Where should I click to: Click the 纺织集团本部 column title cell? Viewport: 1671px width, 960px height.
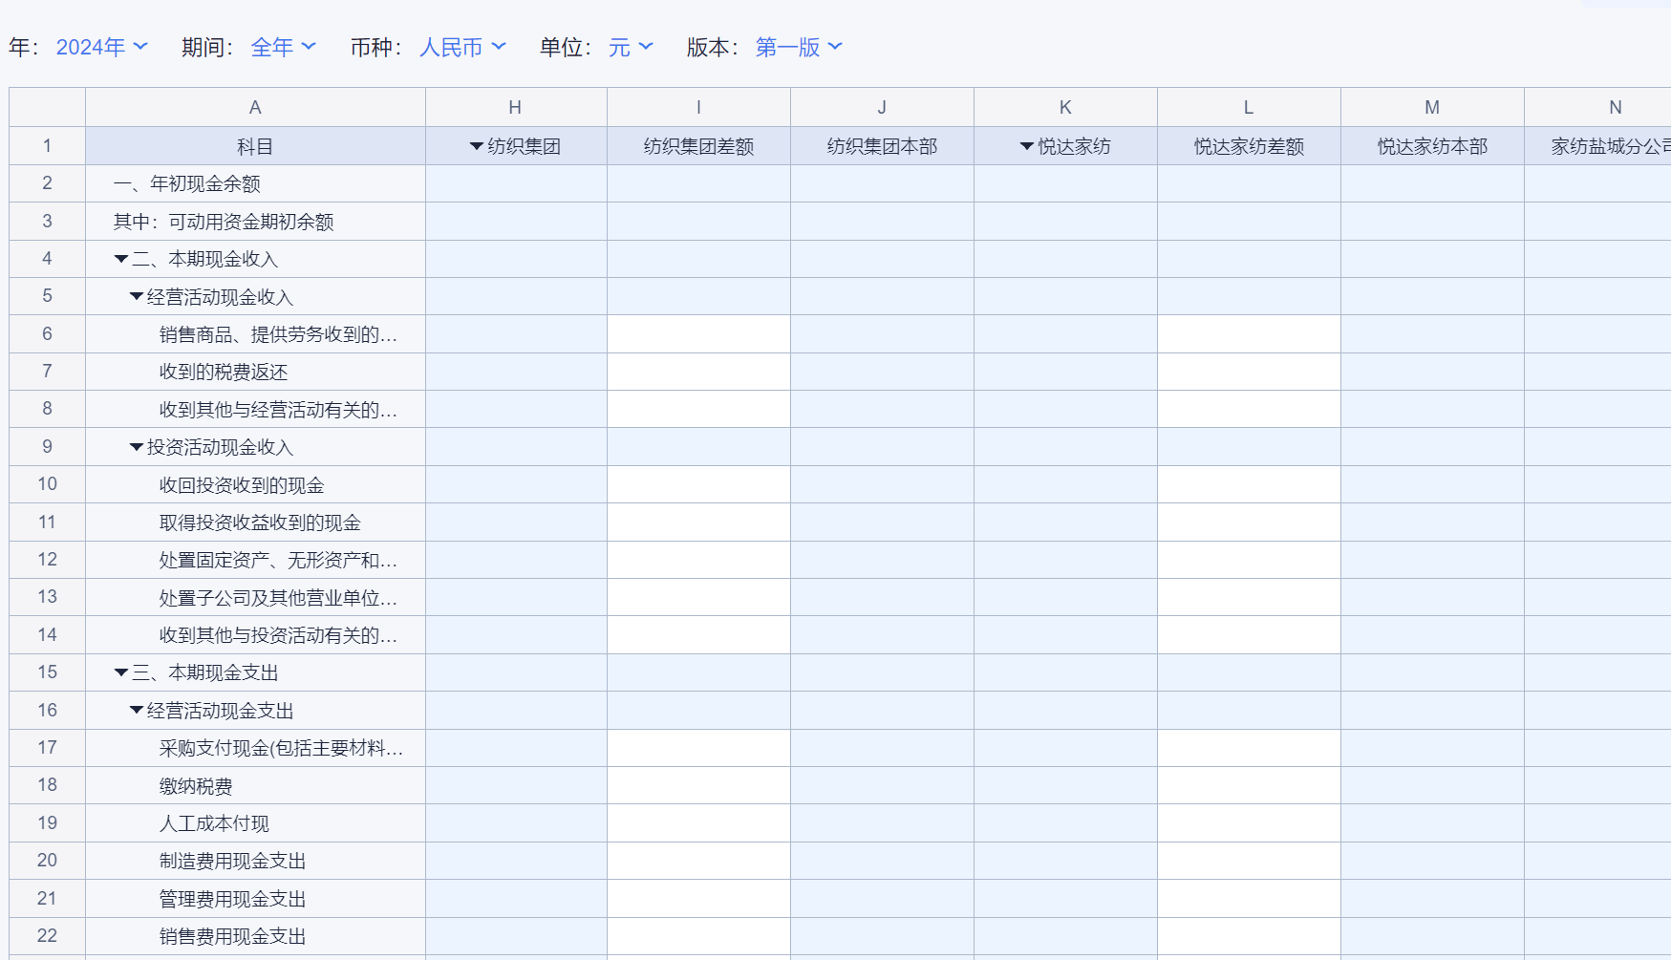[x=882, y=146]
